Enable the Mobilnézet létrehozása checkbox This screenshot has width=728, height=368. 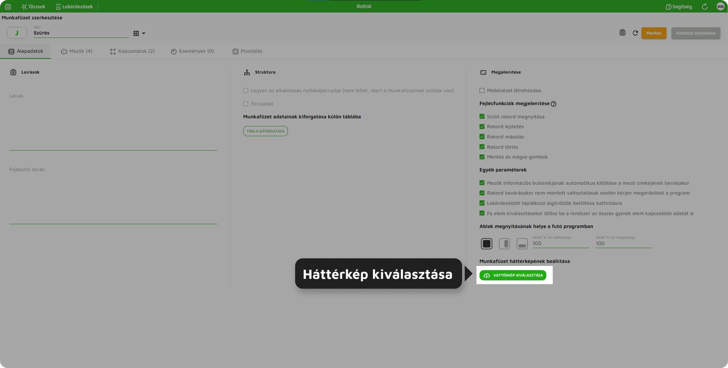[x=482, y=91]
